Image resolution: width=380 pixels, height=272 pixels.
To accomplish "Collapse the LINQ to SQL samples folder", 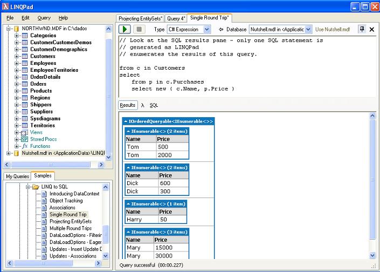I will tap(27, 187).
